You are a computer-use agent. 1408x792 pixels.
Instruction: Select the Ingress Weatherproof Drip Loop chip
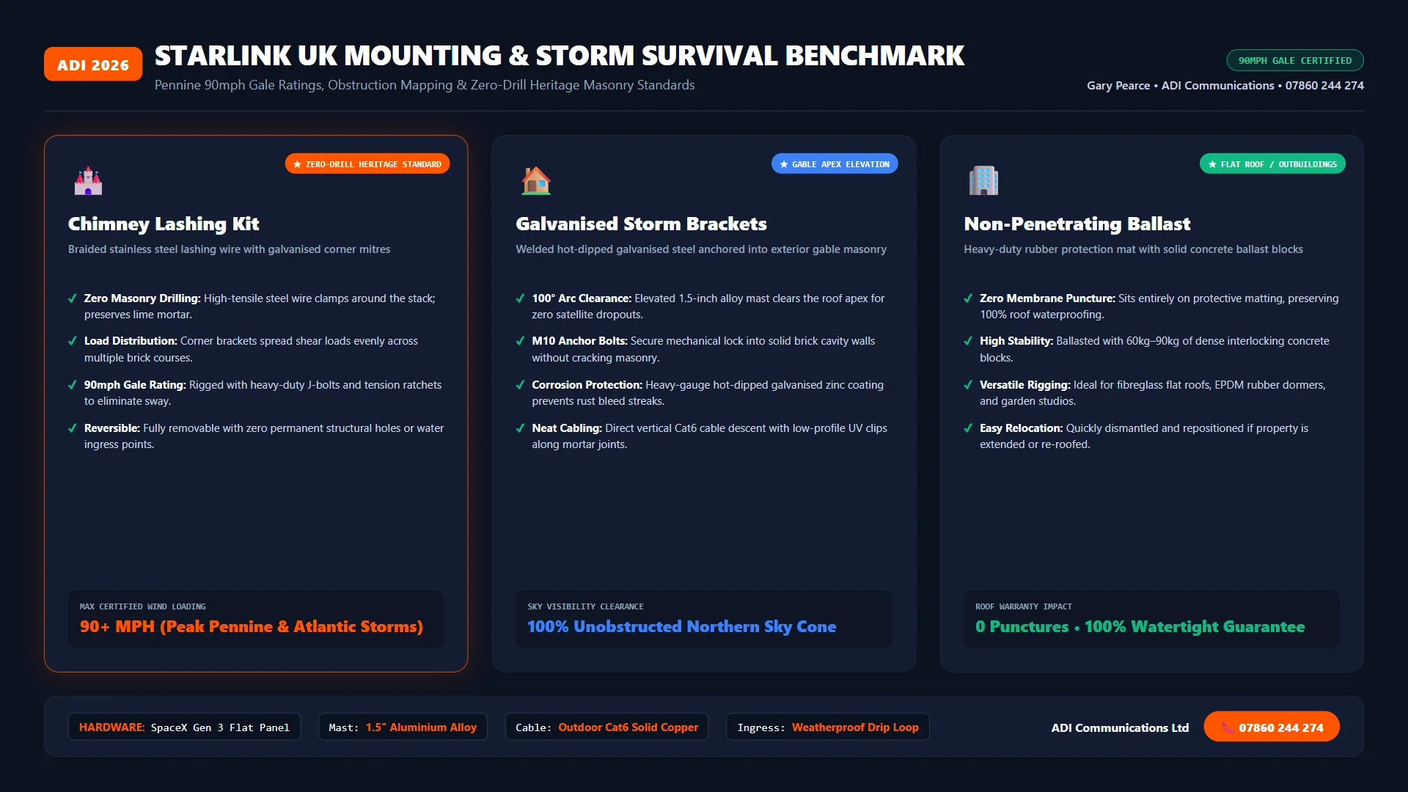828,727
